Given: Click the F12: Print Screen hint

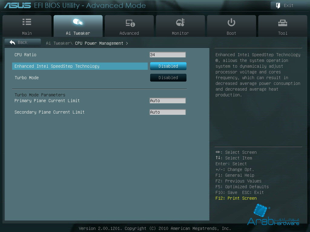Looking at the screenshot, I should click(x=236, y=198).
